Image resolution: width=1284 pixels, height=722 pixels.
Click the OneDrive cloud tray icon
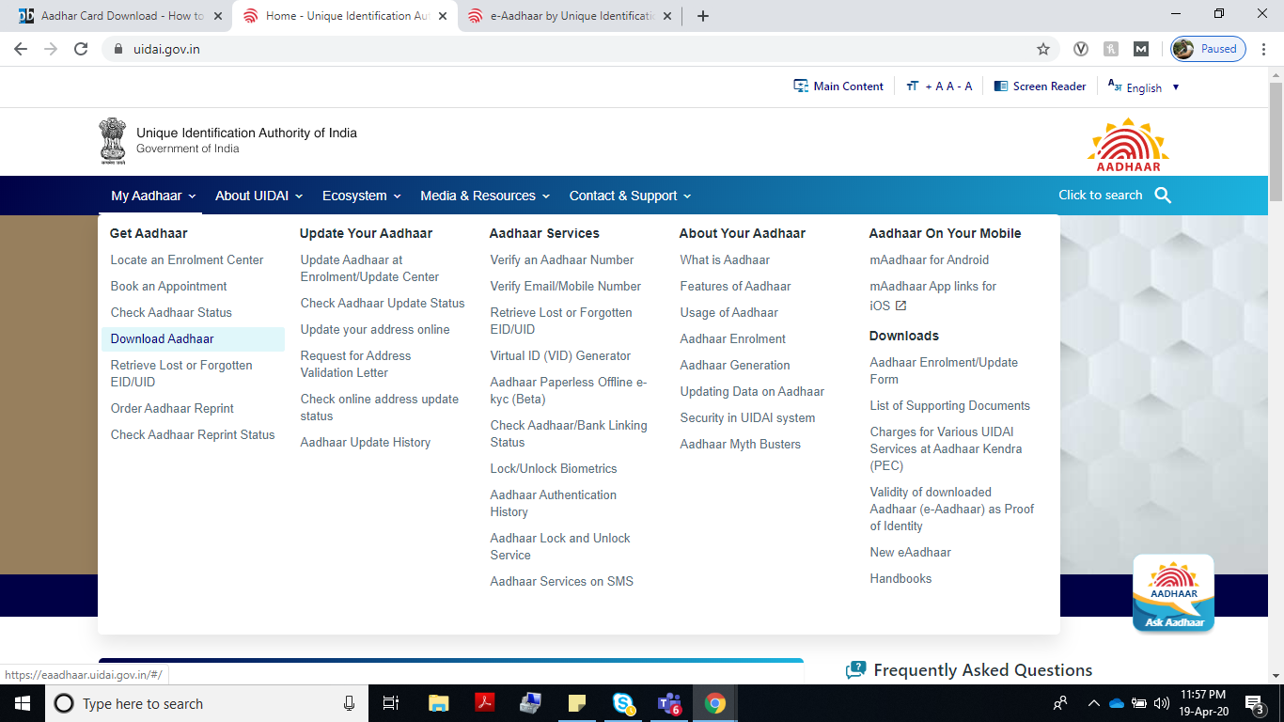pyautogui.click(x=1117, y=703)
